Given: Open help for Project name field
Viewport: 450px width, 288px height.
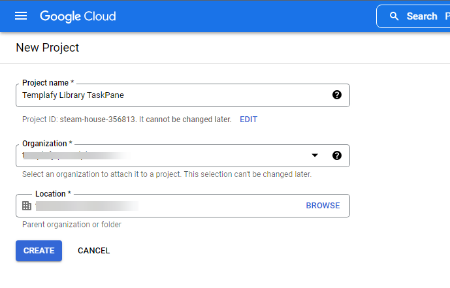Looking at the screenshot, I should point(337,95).
